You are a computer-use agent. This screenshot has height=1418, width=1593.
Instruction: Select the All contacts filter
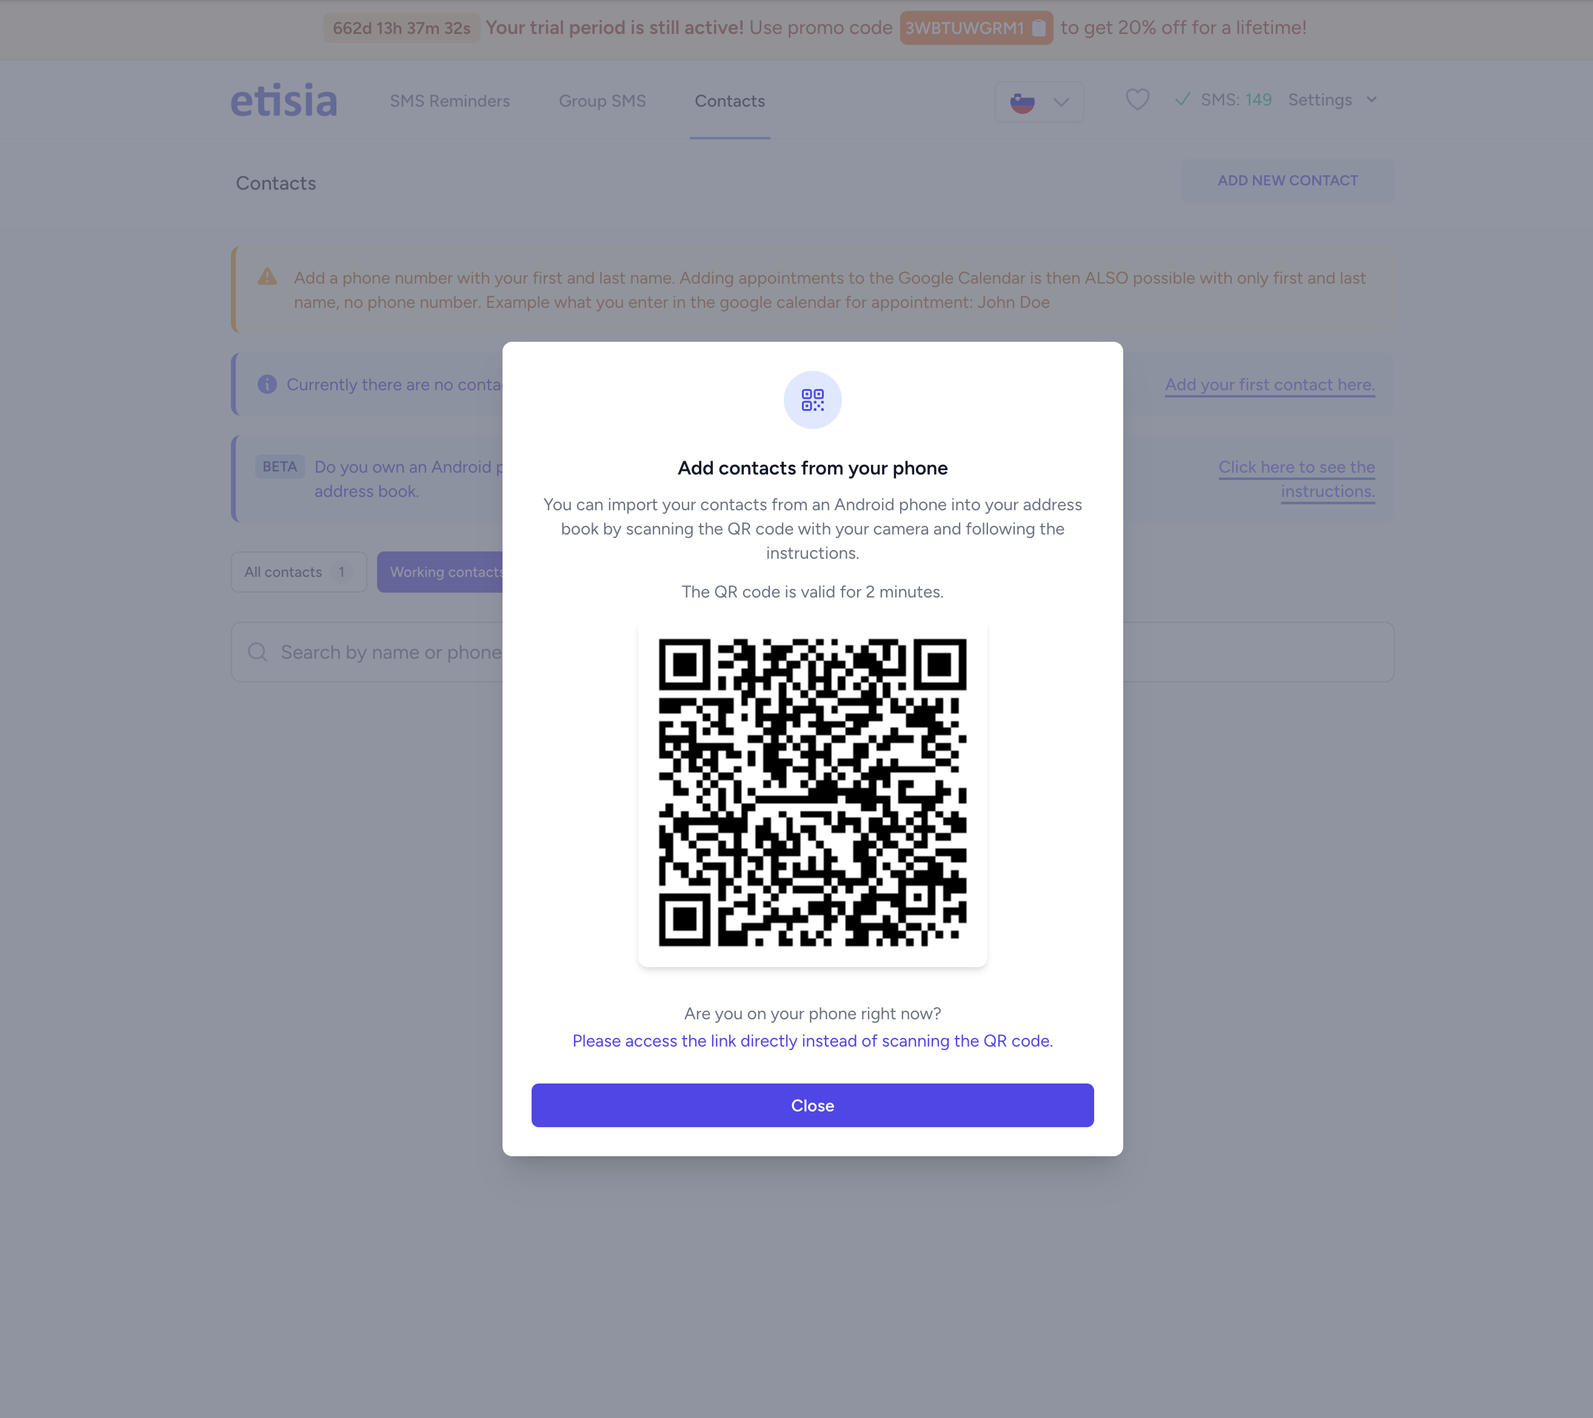pos(298,572)
